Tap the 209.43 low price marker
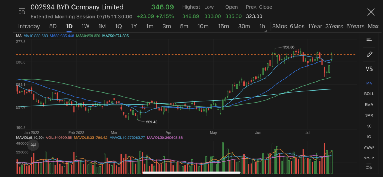 click(152, 122)
